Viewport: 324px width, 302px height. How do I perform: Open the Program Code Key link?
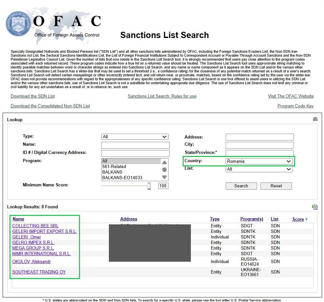295,106
